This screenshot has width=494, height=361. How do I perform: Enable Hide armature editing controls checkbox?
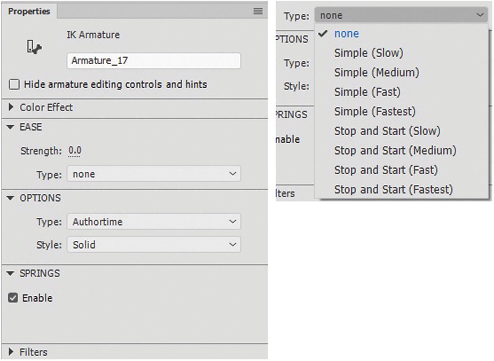click(14, 84)
